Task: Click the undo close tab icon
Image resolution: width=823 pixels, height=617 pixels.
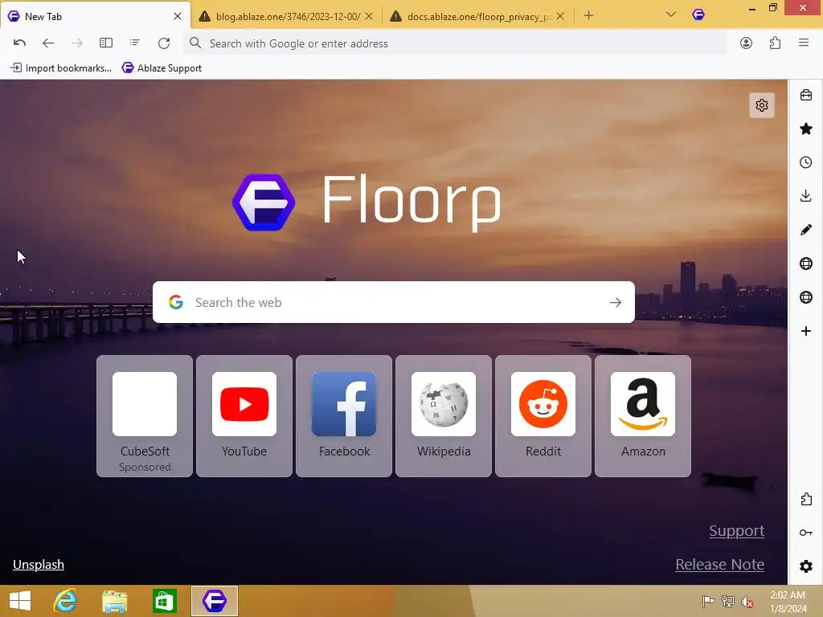Action: click(19, 43)
